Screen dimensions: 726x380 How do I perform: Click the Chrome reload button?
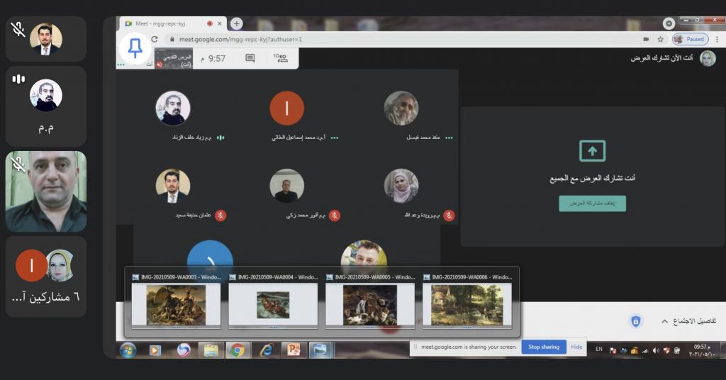(x=155, y=39)
